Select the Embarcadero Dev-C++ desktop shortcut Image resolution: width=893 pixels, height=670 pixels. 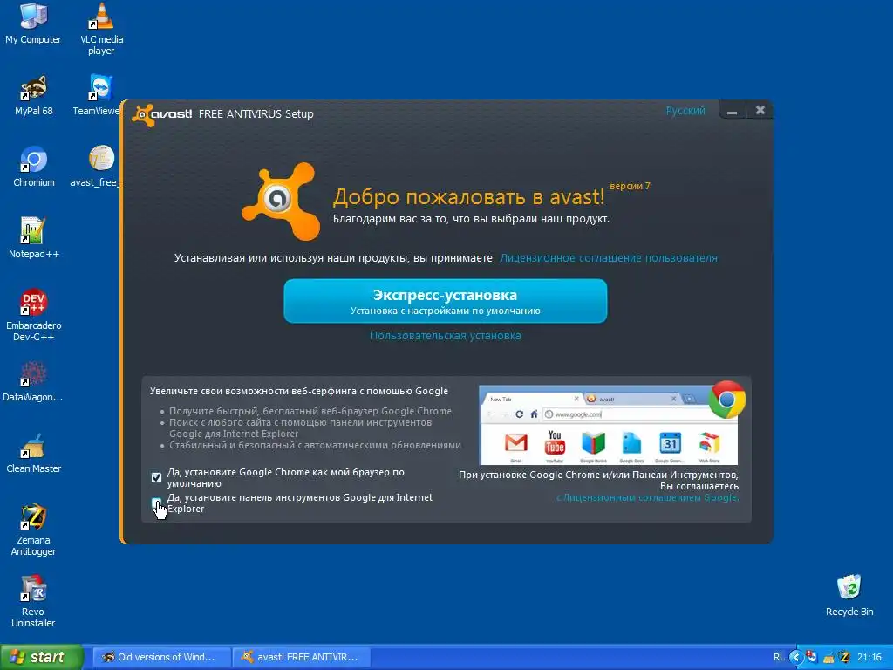[x=33, y=315]
